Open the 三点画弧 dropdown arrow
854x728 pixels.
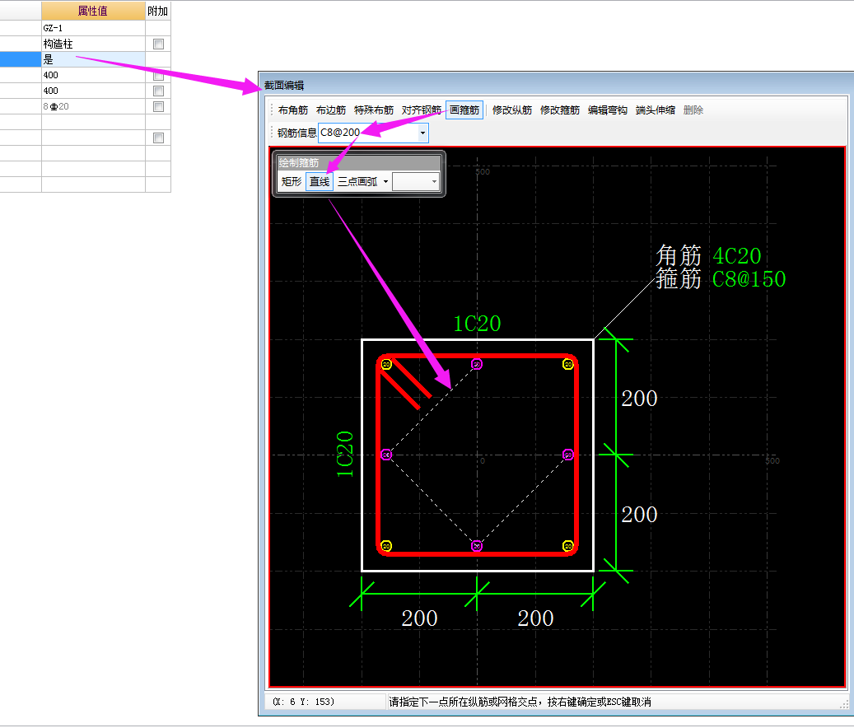[x=385, y=182]
